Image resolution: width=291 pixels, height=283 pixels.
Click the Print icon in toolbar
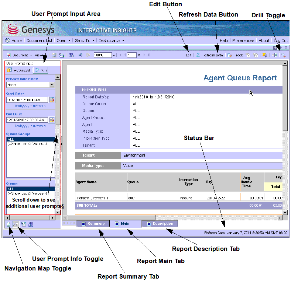62,55
